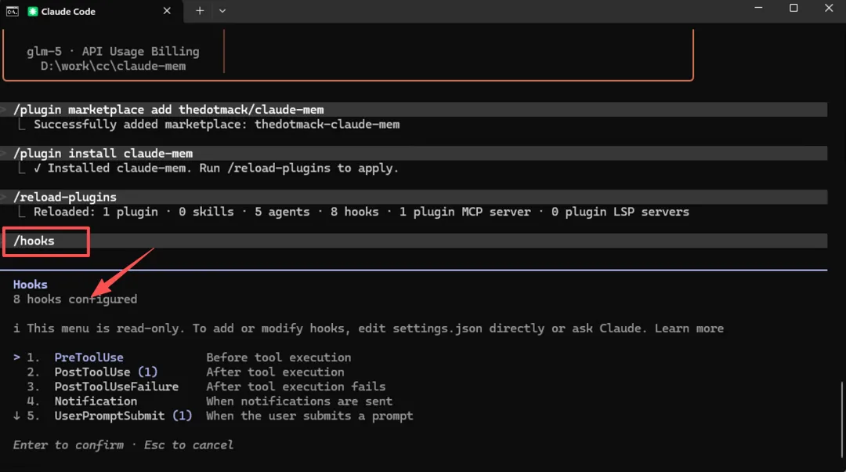Click the /plugin install claude-mem command
This screenshot has width=846, height=472.
pyautogui.click(x=103, y=153)
